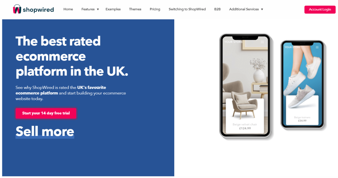
Task: Open the Themes menu link
Action: pyautogui.click(x=135, y=9)
